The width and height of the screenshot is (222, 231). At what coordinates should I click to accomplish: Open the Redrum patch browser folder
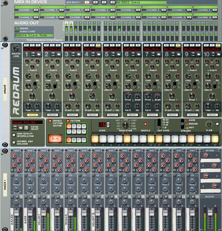pyautogui.click(x=20, y=127)
